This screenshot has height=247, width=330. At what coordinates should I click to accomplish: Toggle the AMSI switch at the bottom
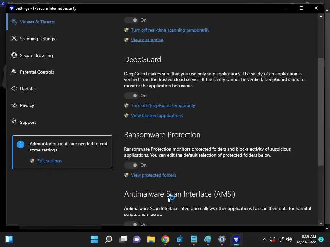click(x=131, y=224)
